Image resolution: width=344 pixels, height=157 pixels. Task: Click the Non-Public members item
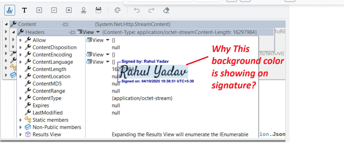click(x=57, y=127)
